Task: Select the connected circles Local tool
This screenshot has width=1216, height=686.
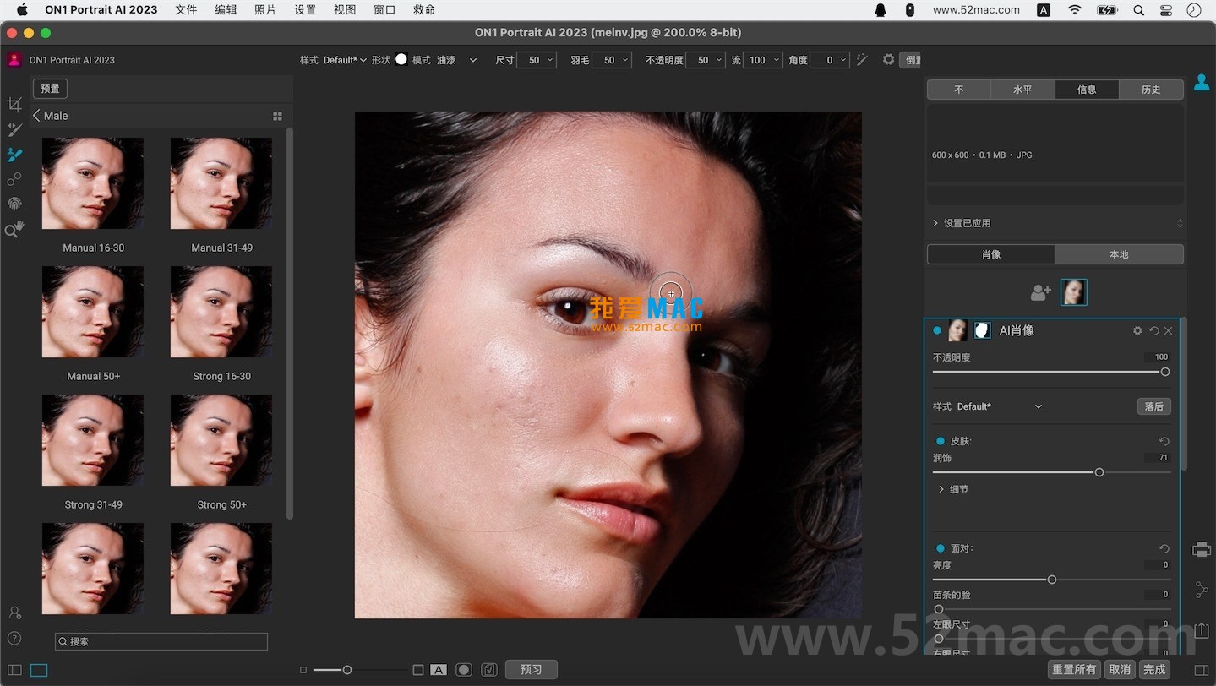Action: pos(14,179)
